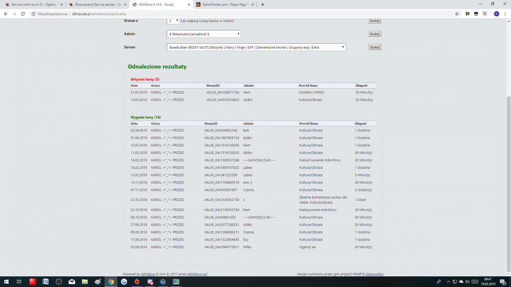
Task: Open a new tab with plus button
Action: click(263, 5)
